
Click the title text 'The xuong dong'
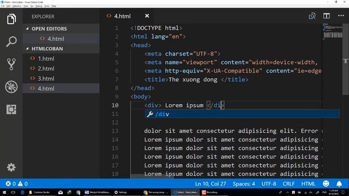pos(192,79)
